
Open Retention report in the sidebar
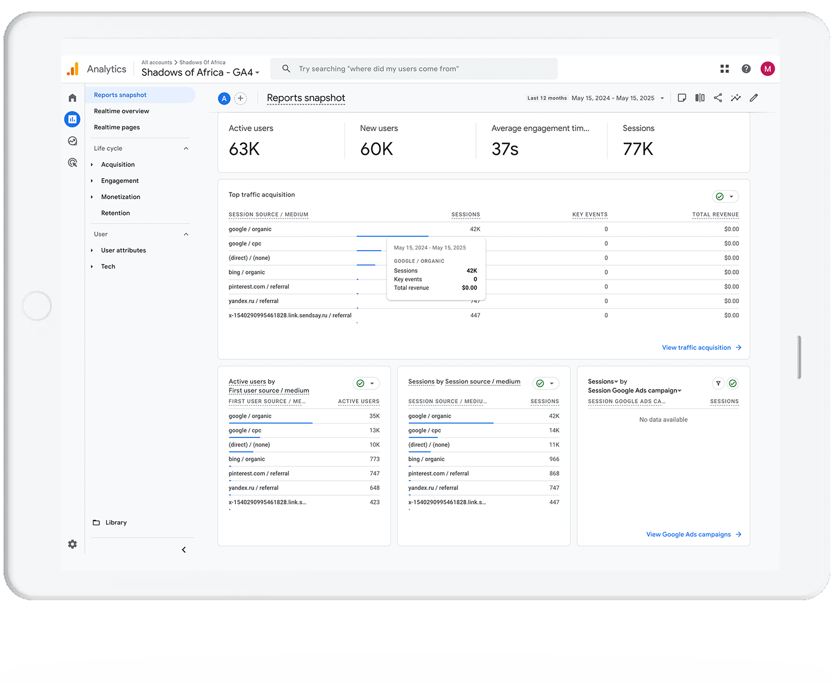116,213
